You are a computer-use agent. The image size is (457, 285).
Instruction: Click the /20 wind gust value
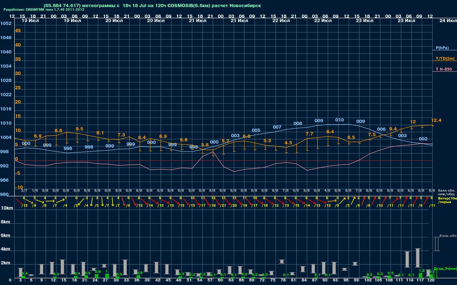(x=233, y=206)
